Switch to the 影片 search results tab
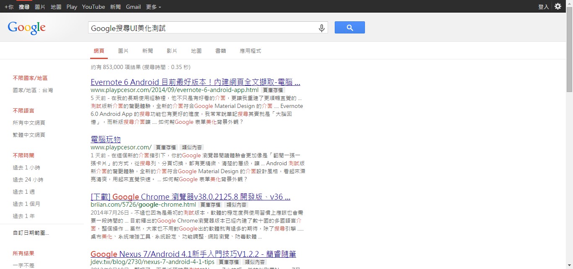The image size is (573, 269). click(172, 51)
